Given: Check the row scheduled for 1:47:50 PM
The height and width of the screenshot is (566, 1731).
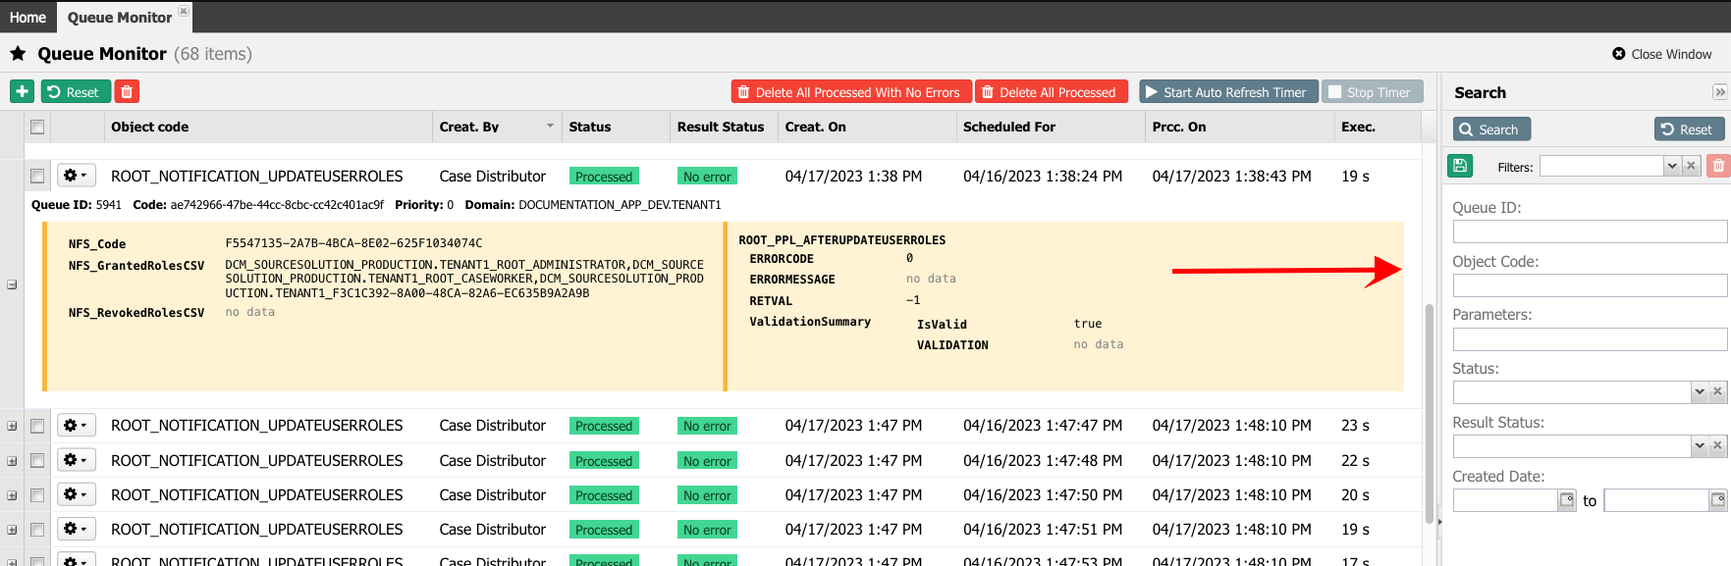Looking at the screenshot, I should point(37,495).
